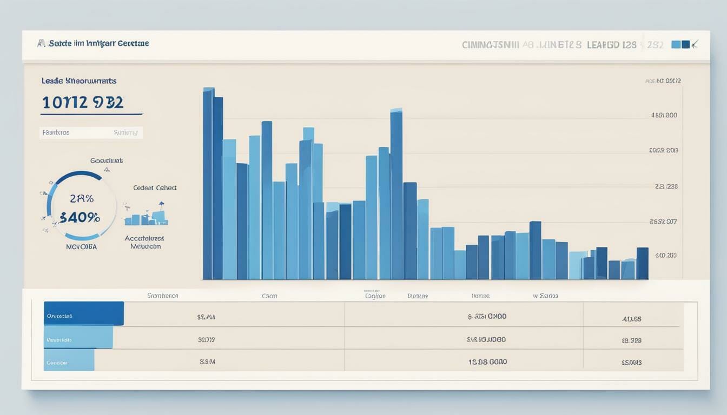Screen dimensions: 727x415
Task: Click the tallest bar at chart's left edge
Action: click(208, 184)
